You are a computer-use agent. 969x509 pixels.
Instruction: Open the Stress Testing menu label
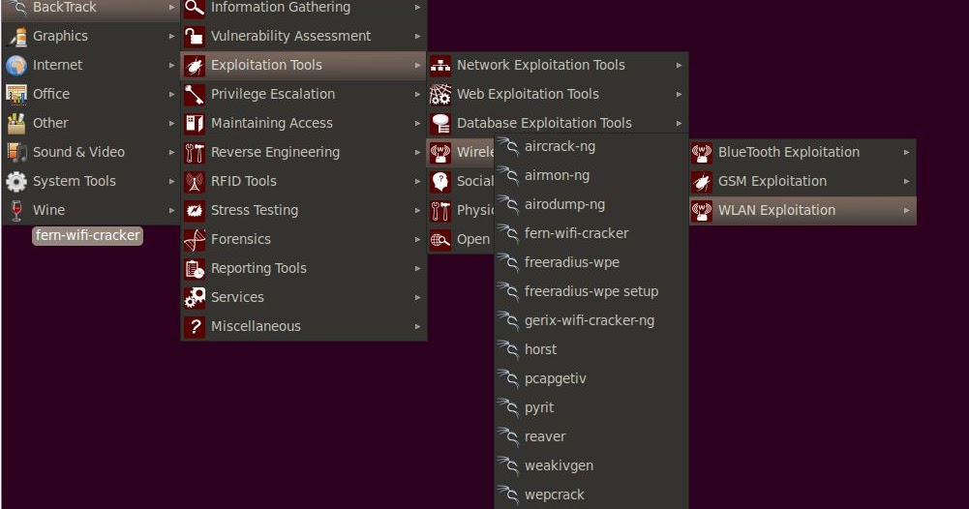[255, 210]
